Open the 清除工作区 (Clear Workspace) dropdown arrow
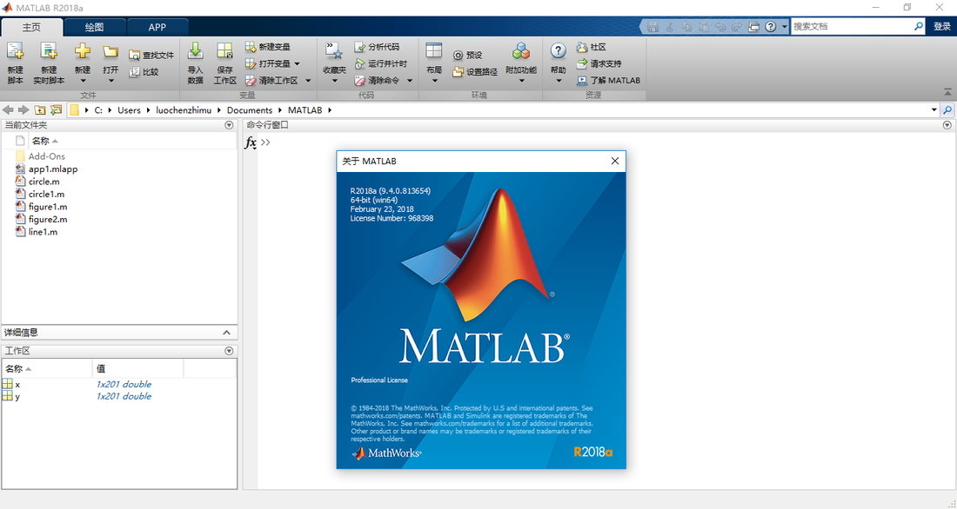Viewport: 957px width, 509px height. pyautogui.click(x=308, y=81)
